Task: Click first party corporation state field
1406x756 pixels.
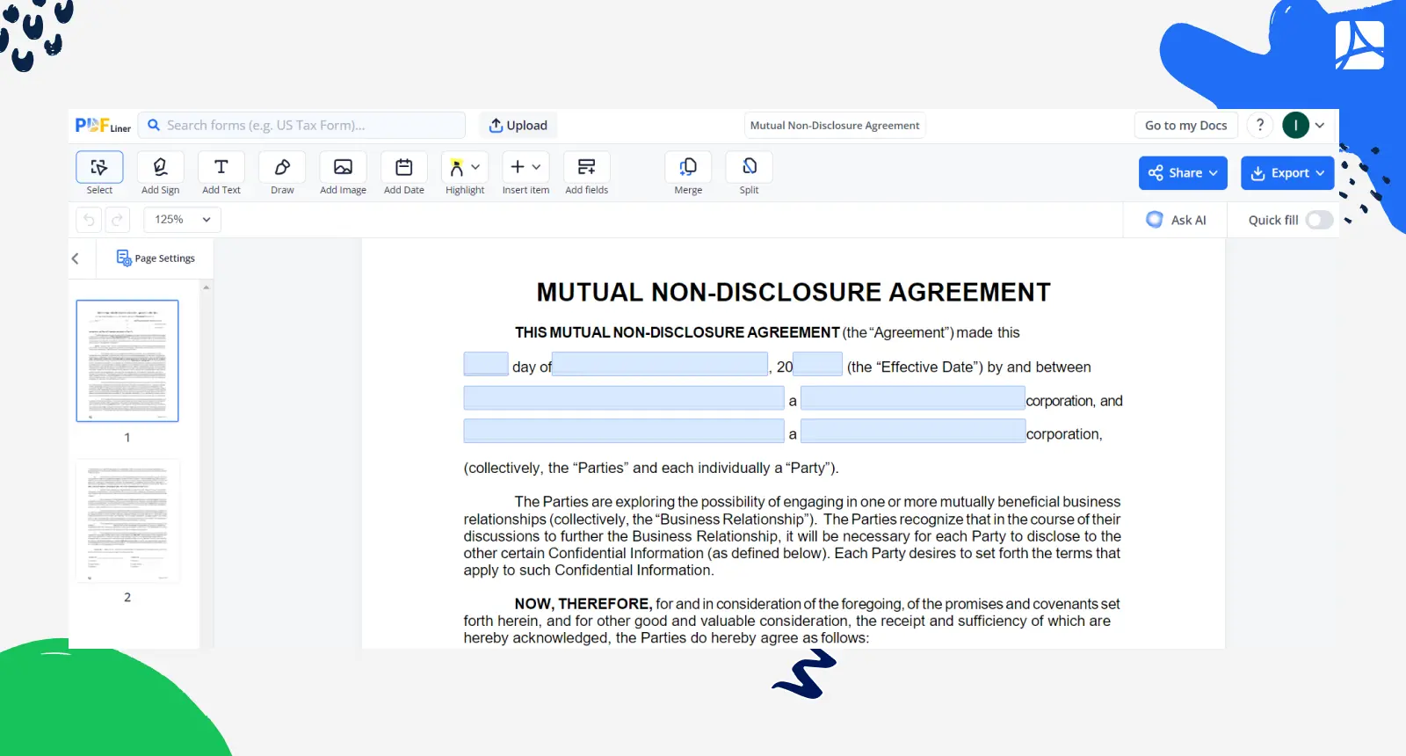Action: pos(913,398)
